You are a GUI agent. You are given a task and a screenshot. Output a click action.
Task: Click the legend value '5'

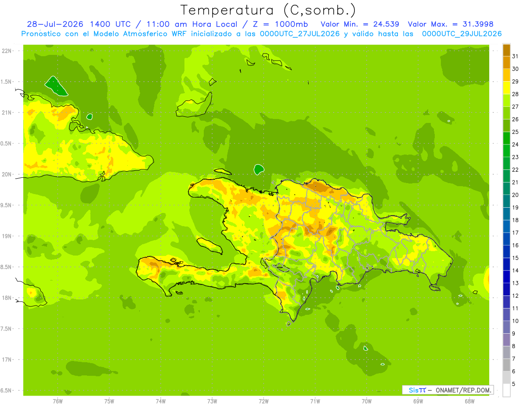click(514, 384)
